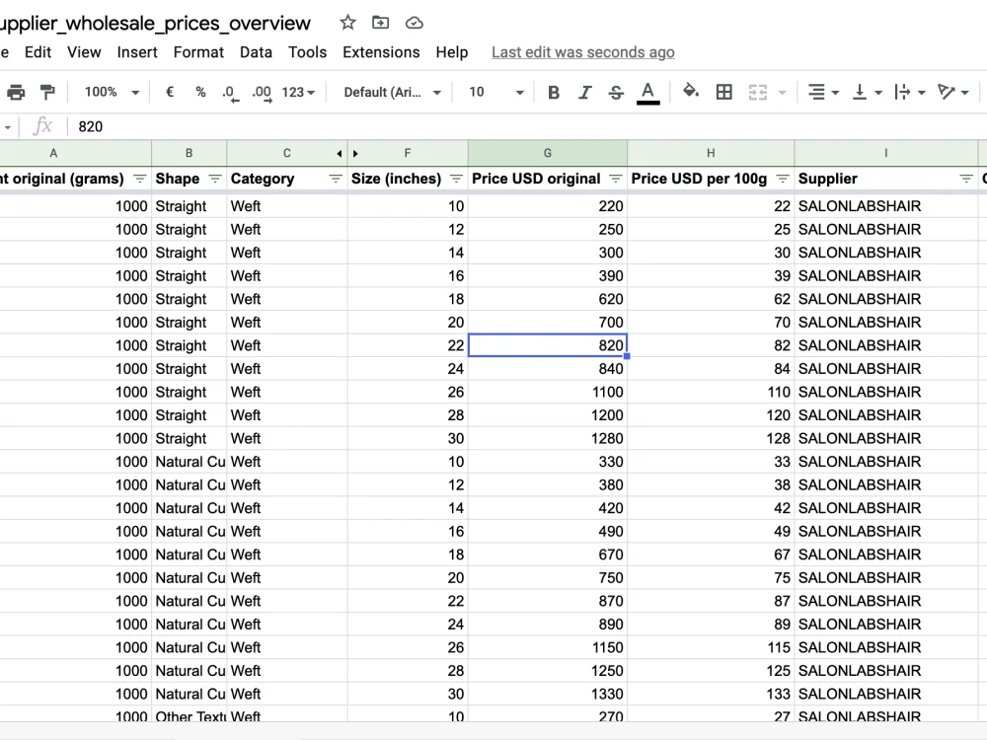
Task: Click the formula bar input showing 820
Action: (526, 126)
